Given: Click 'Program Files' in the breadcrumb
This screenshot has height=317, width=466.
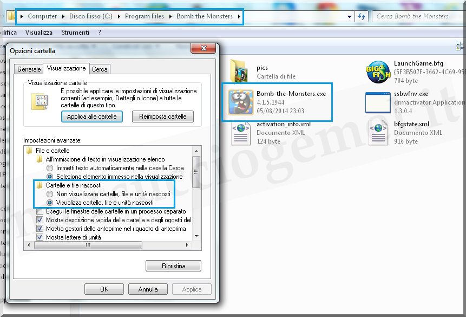Looking at the screenshot, I should click(145, 16).
